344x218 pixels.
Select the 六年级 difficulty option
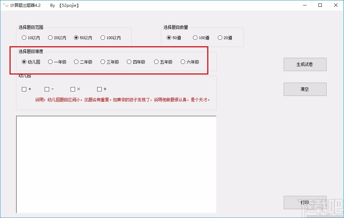(182, 62)
